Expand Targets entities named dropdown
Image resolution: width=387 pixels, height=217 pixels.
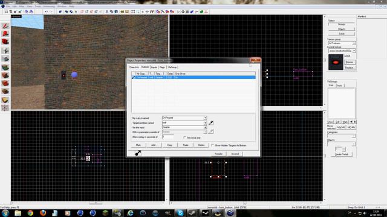(205, 122)
